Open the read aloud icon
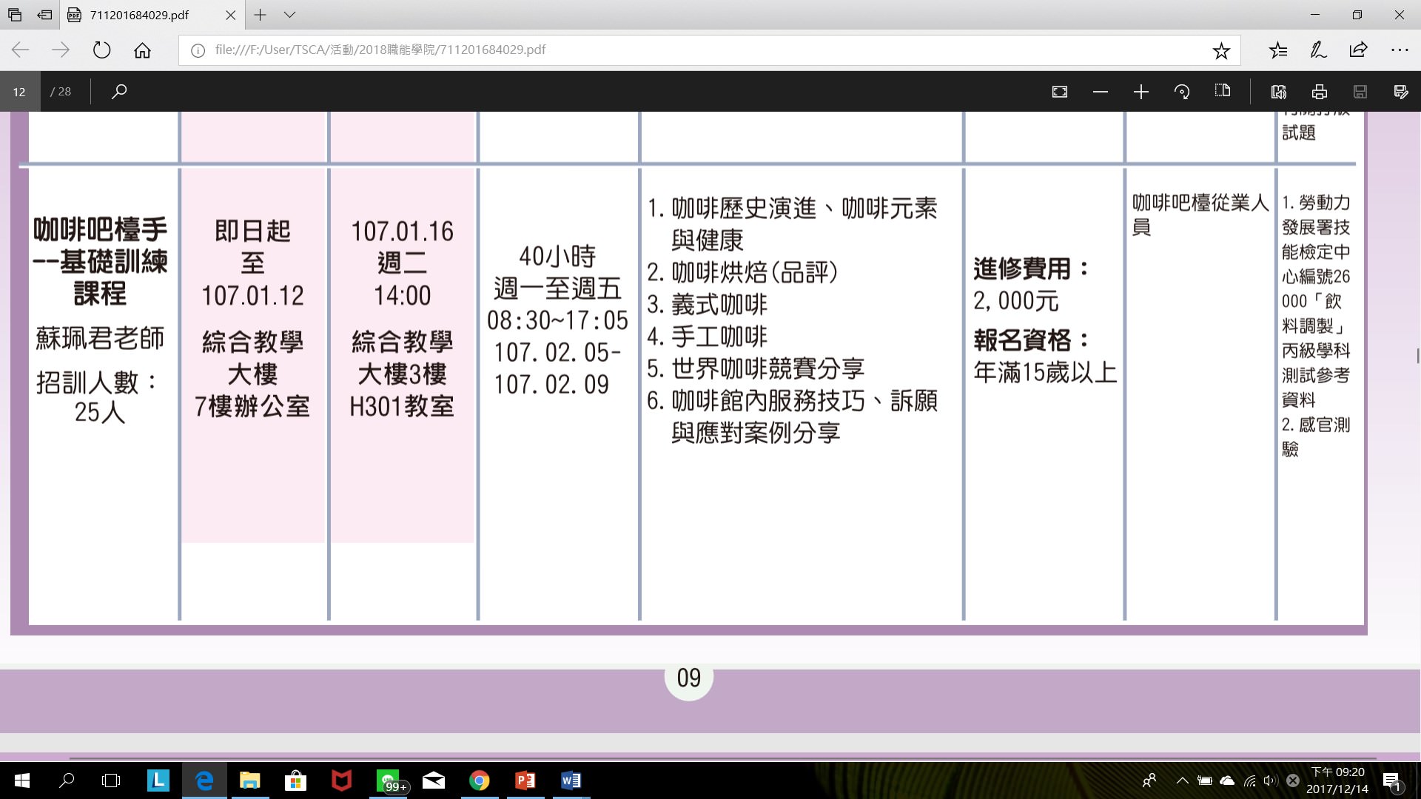 coord(1278,92)
